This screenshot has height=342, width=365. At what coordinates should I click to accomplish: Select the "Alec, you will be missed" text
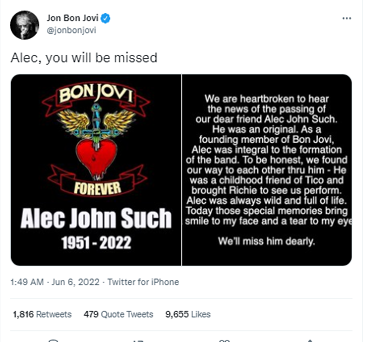pos(84,58)
